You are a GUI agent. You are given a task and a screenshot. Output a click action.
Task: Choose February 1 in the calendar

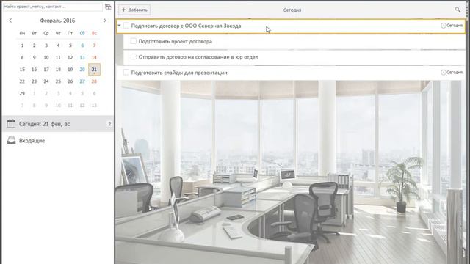[22, 45]
